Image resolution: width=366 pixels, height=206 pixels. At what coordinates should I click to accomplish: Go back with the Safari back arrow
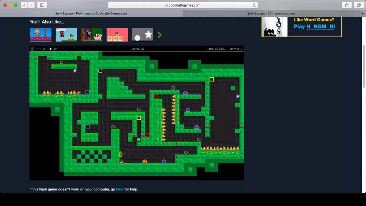point(24,5)
